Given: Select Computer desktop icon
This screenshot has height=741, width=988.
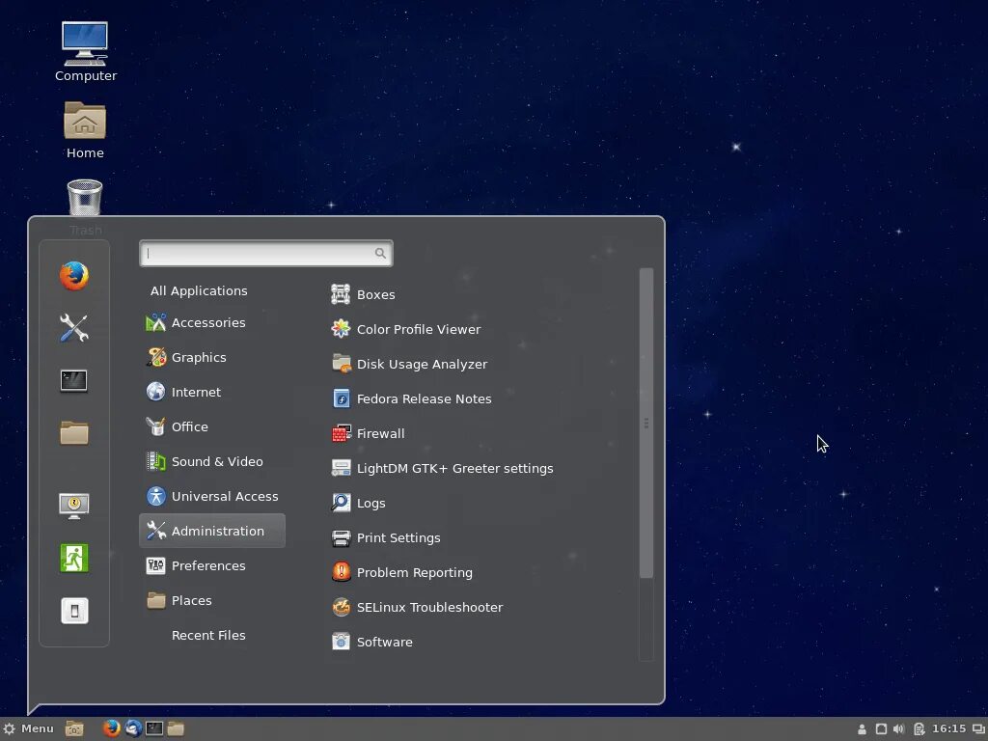Looking at the screenshot, I should (x=85, y=52).
